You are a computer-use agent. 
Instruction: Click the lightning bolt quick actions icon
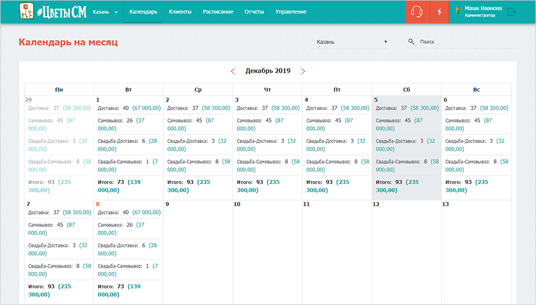[440, 12]
